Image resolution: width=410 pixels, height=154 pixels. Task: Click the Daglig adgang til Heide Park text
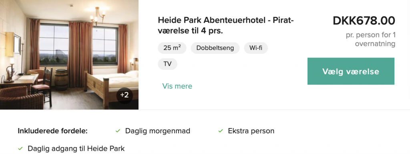pyautogui.click(x=76, y=148)
